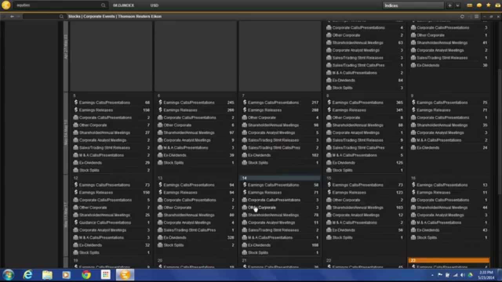This screenshot has width=502, height=282.
Task: Click the search magnifier in the equities box
Action: pyautogui.click(x=103, y=5)
